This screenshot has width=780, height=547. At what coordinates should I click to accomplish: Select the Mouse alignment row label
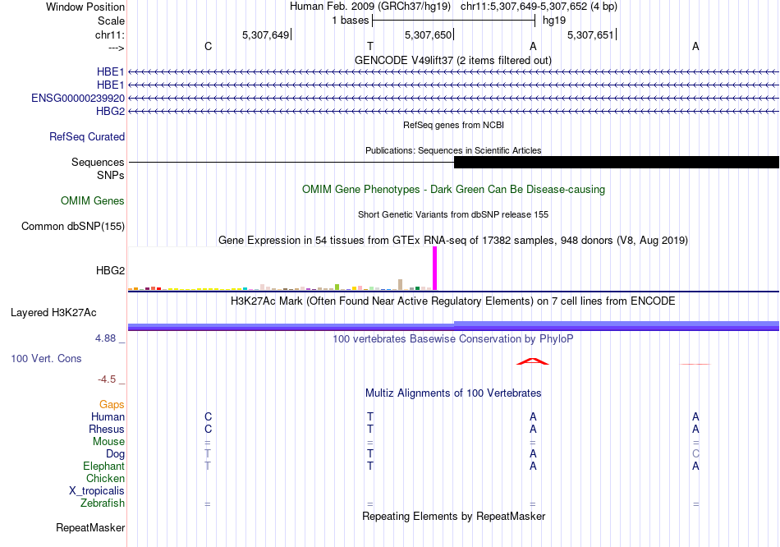point(109,442)
